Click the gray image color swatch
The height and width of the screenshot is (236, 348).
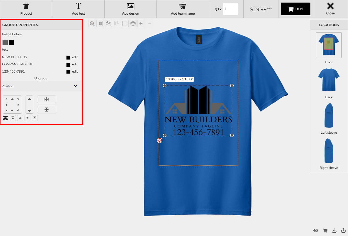(5, 42)
